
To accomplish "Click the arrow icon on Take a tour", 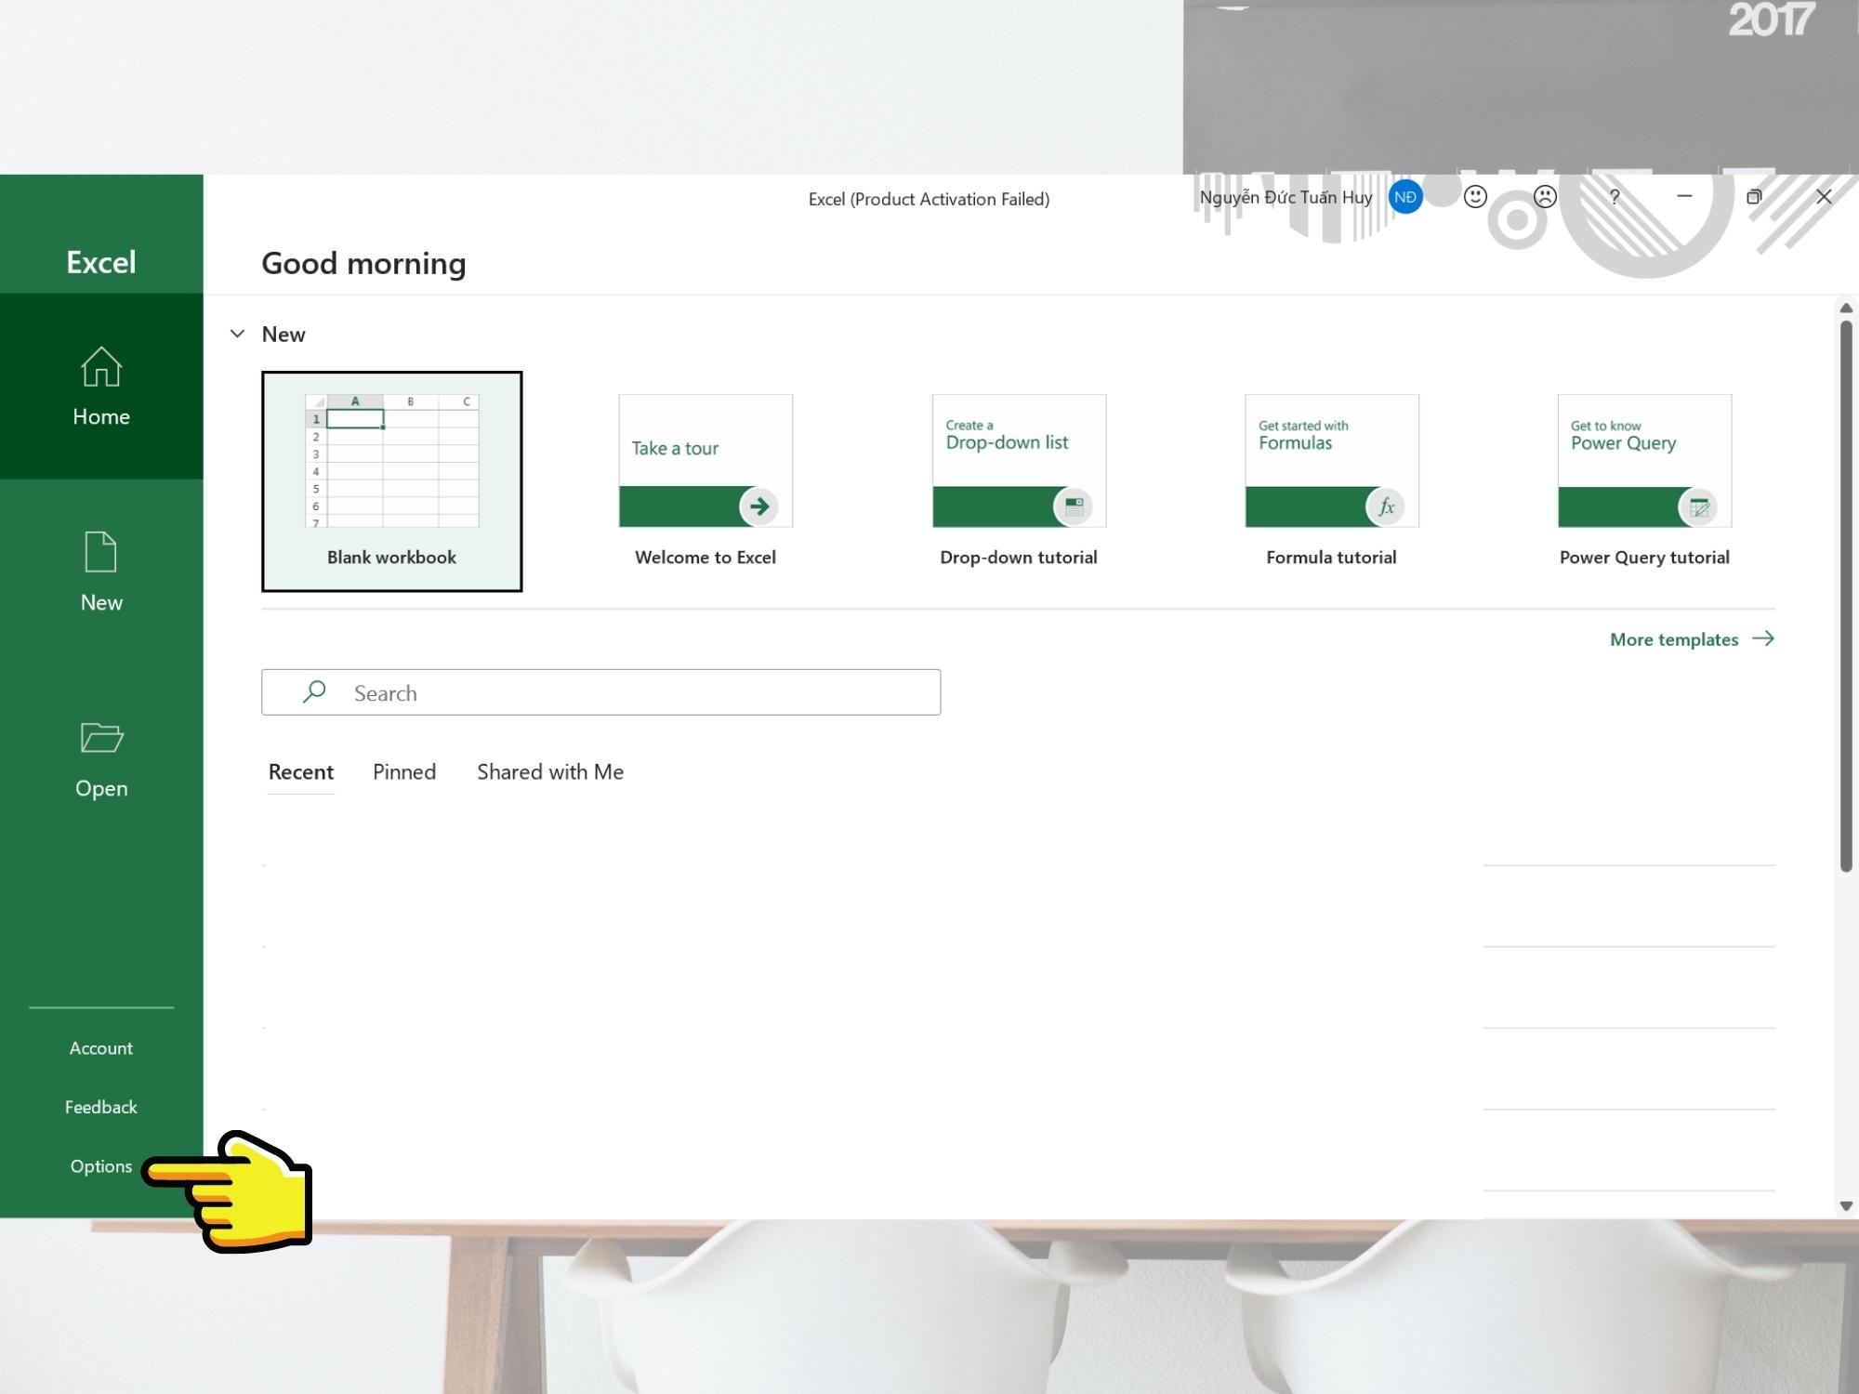I will coord(759,506).
